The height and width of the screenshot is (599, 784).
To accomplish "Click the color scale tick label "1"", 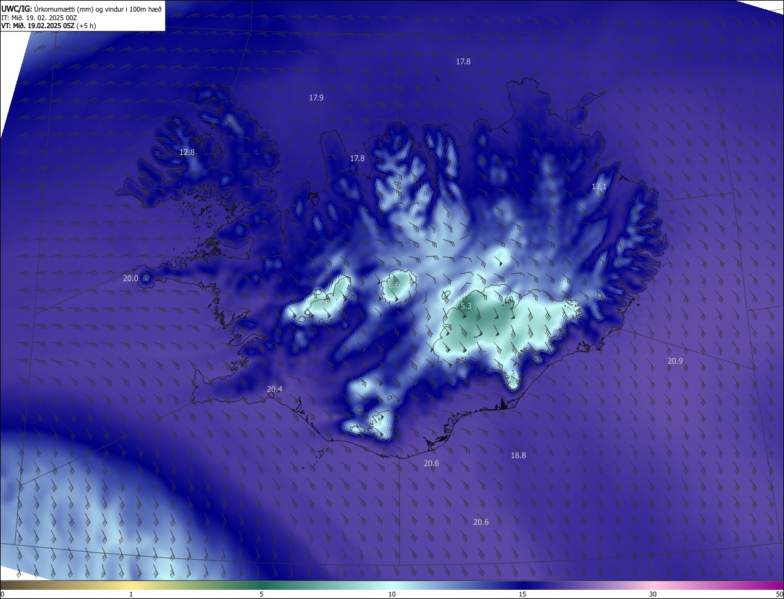I will click(131, 594).
